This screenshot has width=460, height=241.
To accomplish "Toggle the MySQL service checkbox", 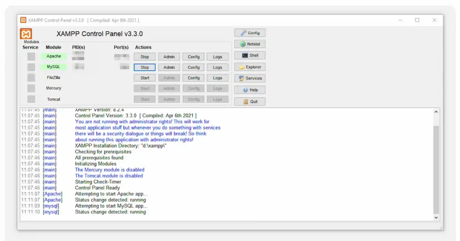I will pyautogui.click(x=31, y=67).
